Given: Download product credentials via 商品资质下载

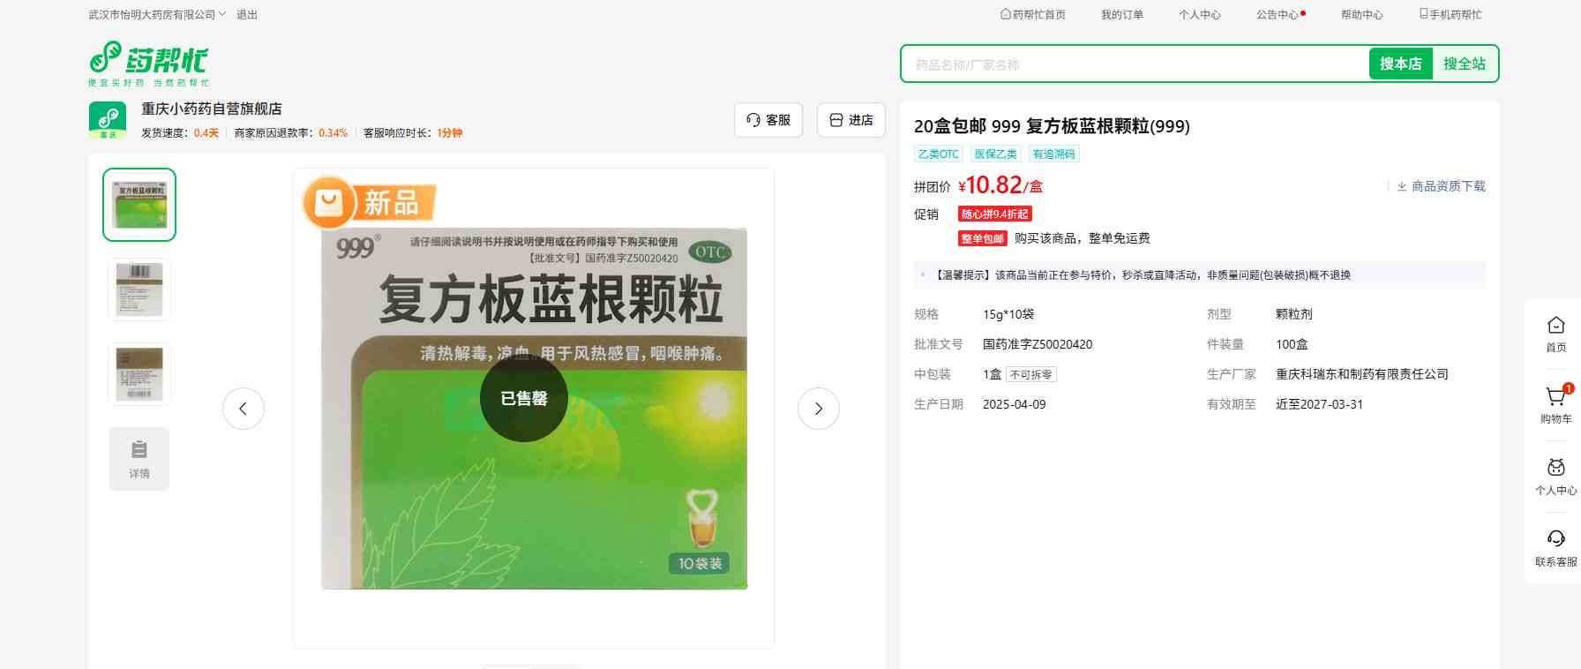Looking at the screenshot, I should point(1441,186).
